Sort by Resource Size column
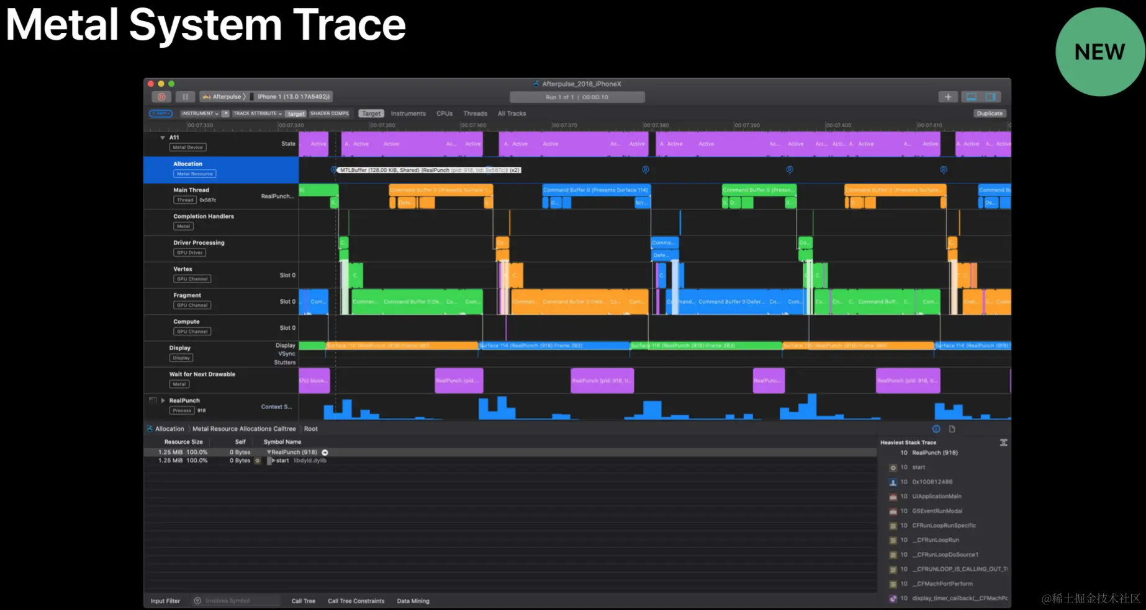The image size is (1146, 610). pos(183,442)
